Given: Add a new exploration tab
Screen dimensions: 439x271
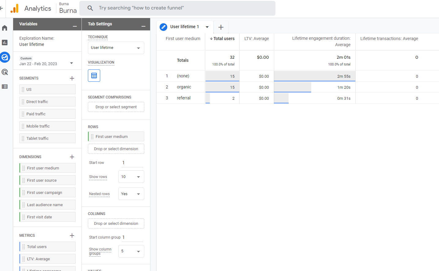Looking at the screenshot, I should (x=221, y=27).
